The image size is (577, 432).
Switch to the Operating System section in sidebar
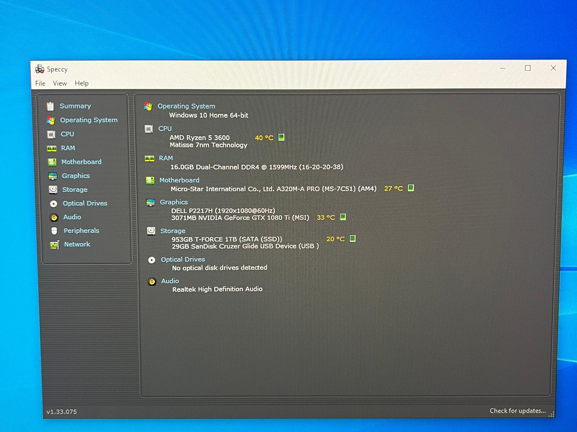point(89,120)
